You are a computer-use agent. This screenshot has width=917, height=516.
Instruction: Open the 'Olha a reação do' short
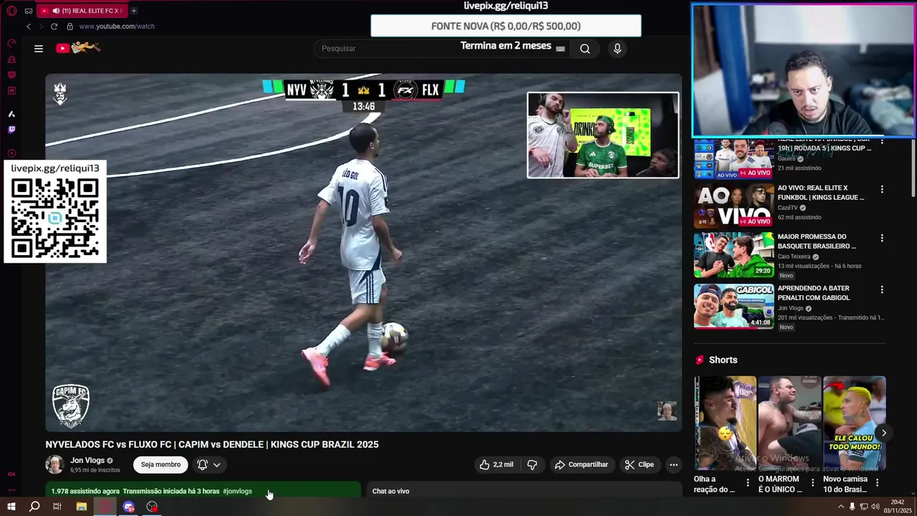coord(725,423)
